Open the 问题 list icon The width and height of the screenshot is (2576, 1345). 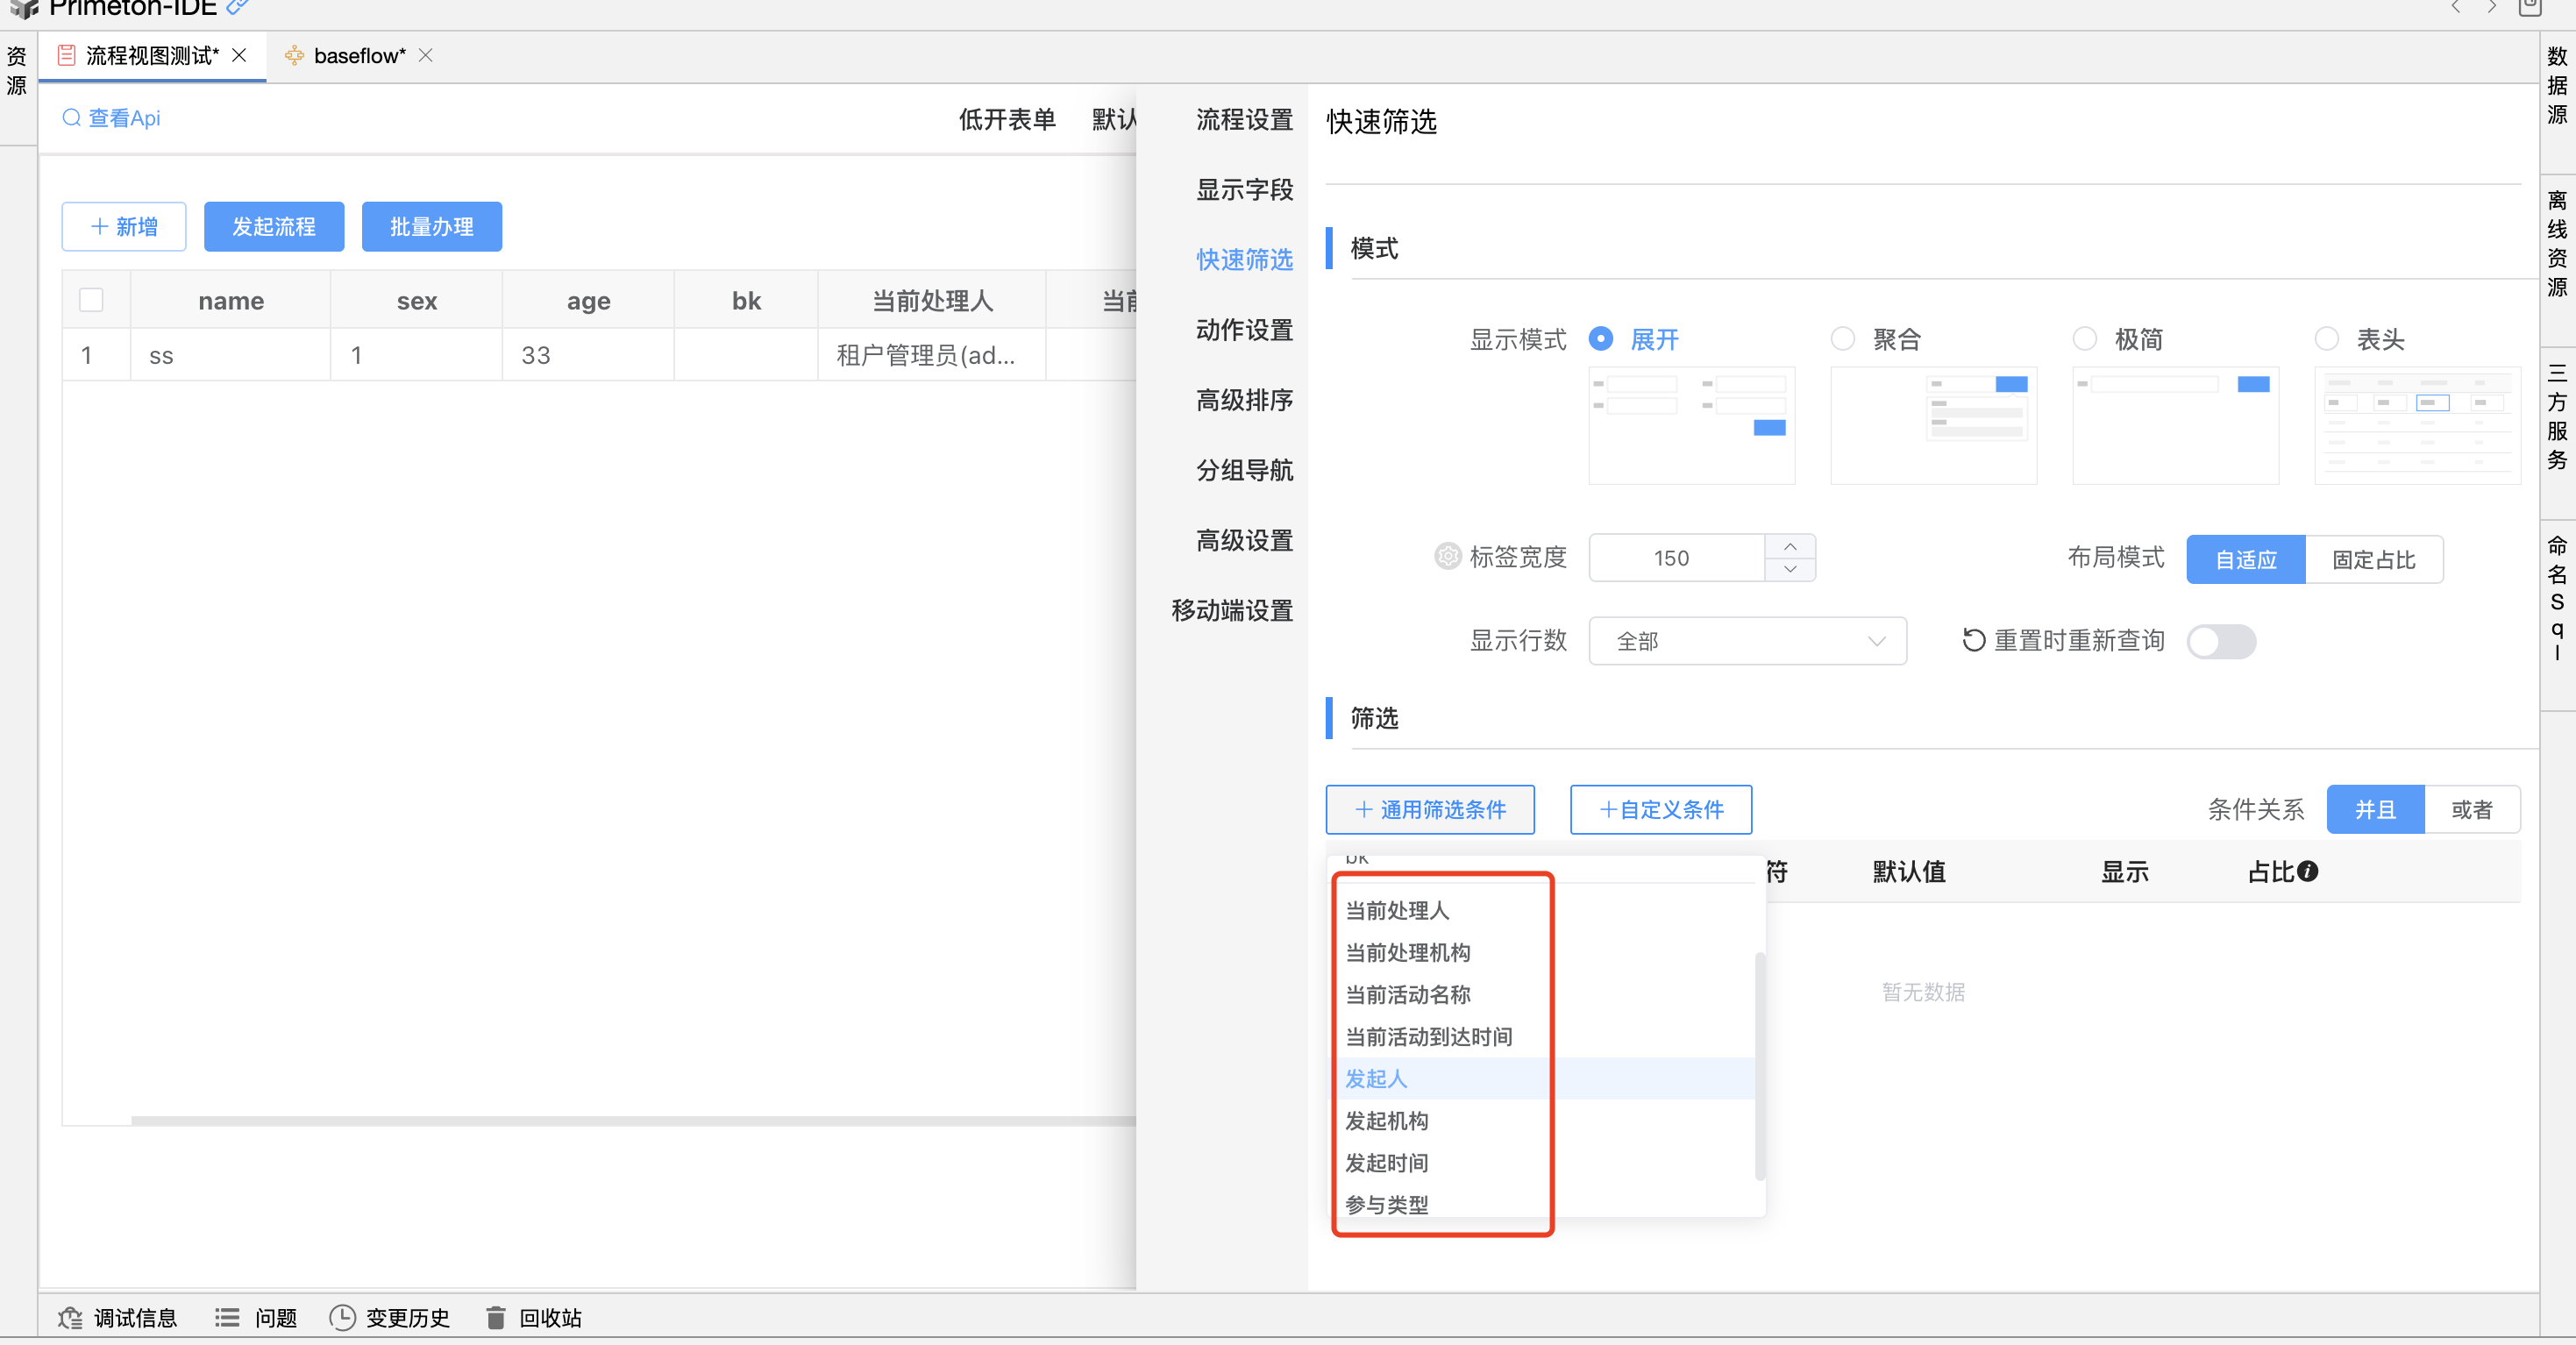pos(227,1318)
